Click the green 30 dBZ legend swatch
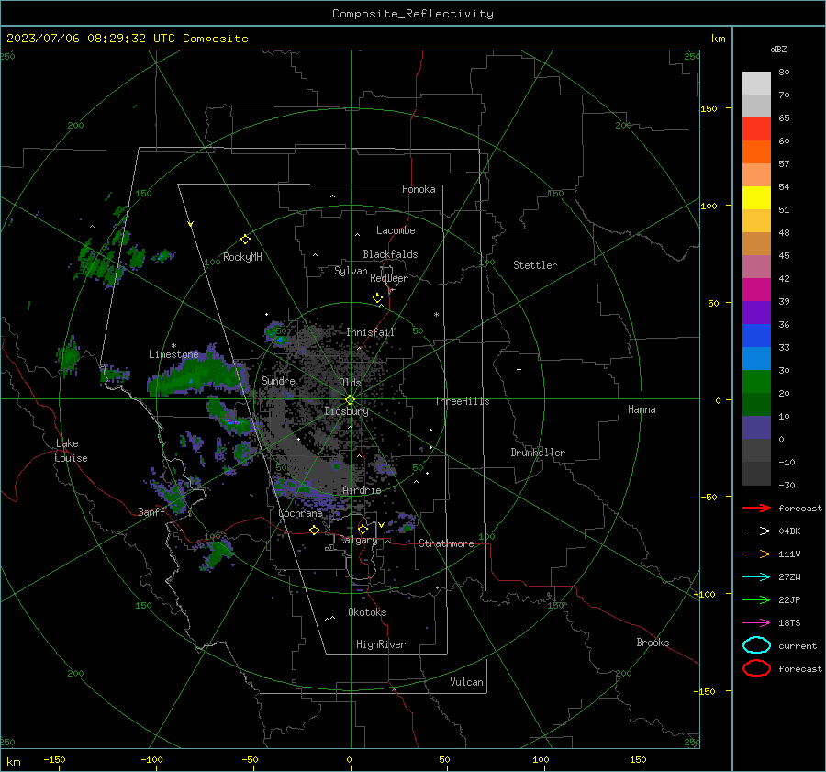Viewport: 826px width, 772px height. [756, 382]
